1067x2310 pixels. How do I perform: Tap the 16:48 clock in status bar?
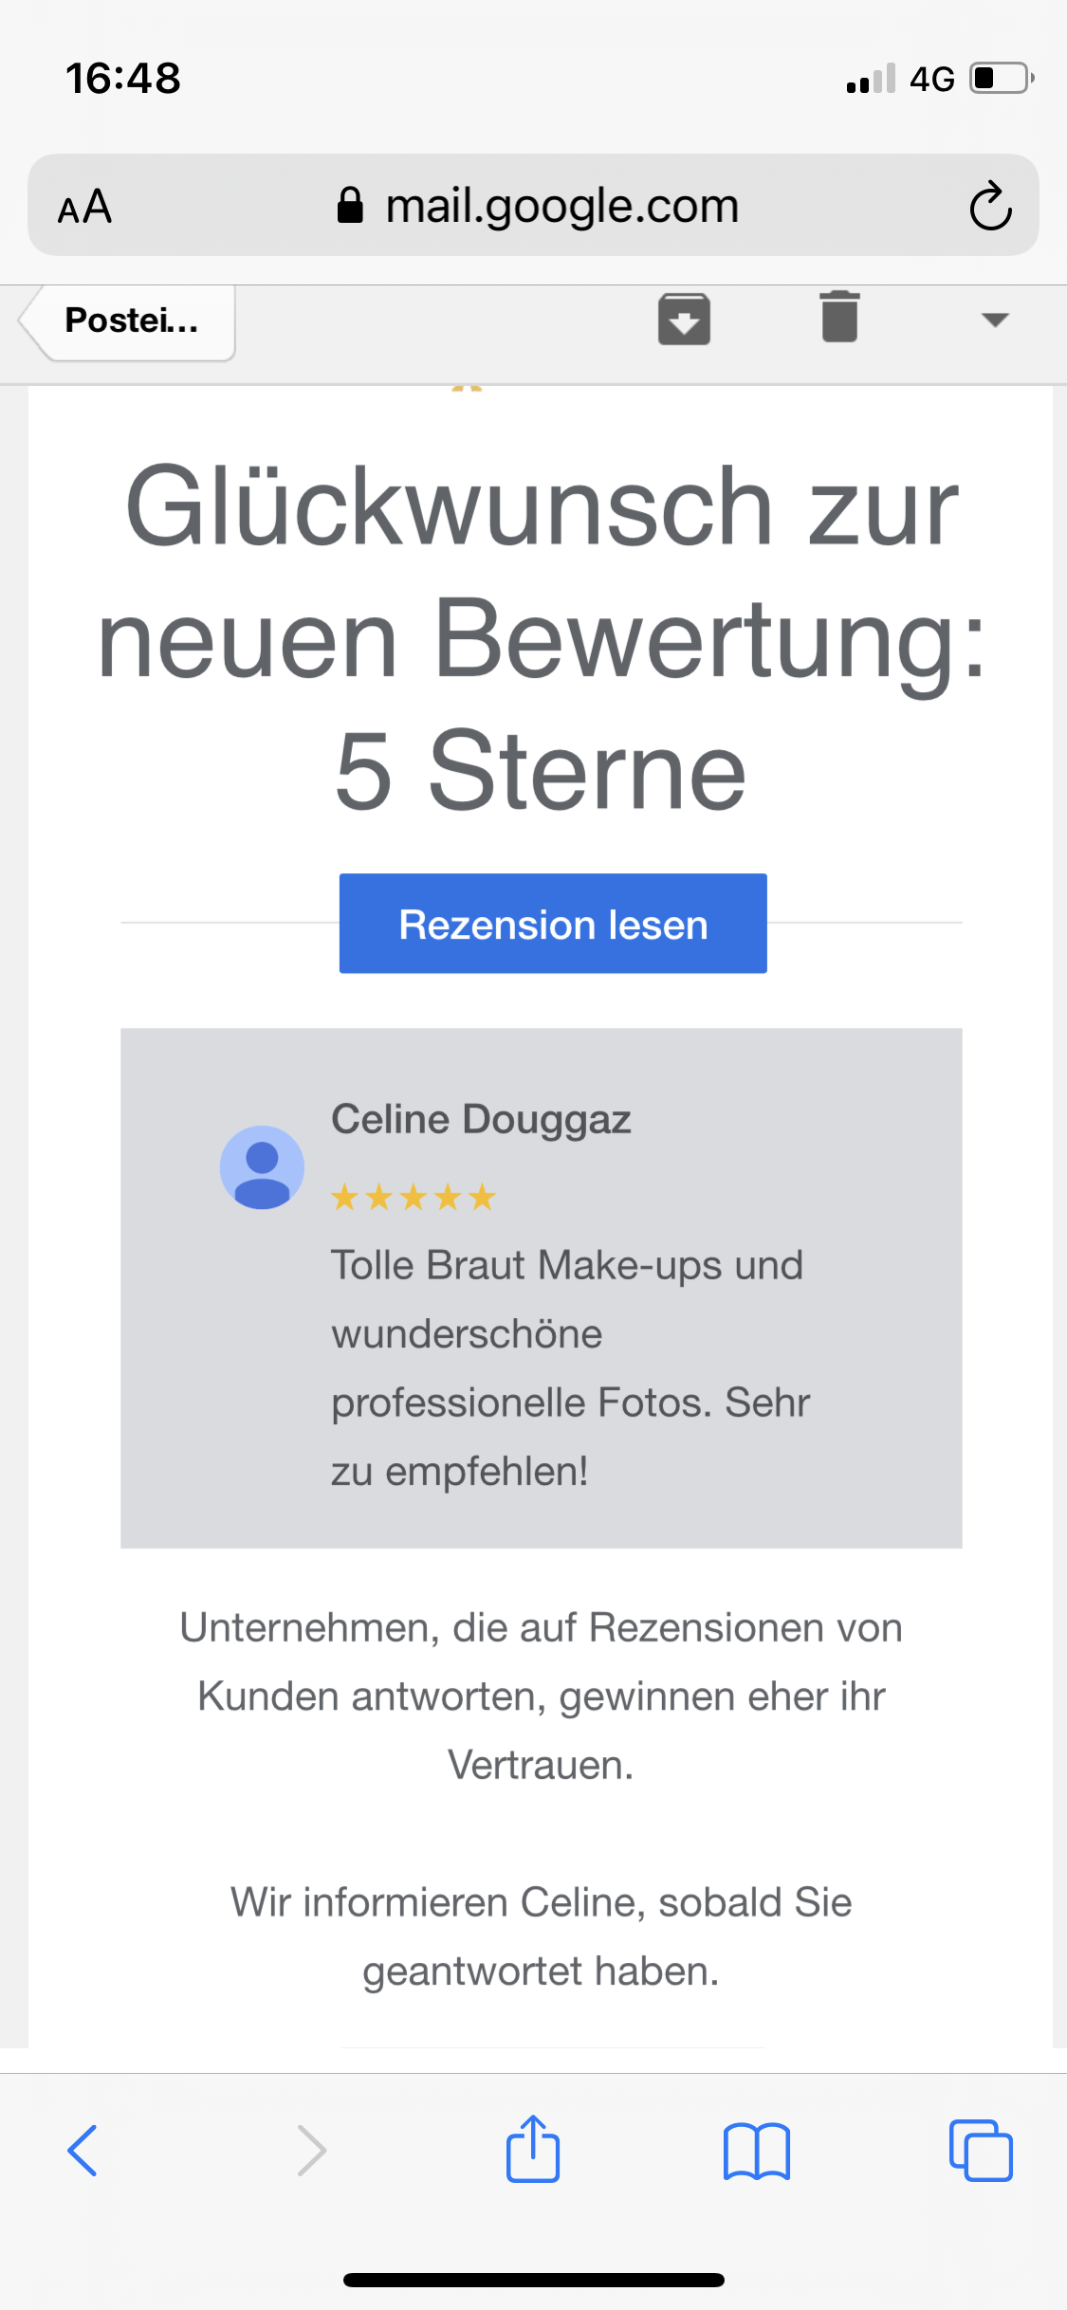tap(123, 78)
